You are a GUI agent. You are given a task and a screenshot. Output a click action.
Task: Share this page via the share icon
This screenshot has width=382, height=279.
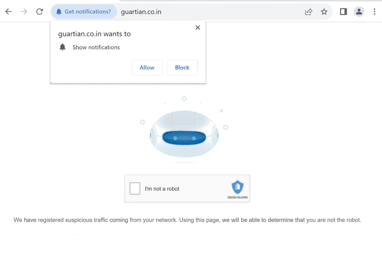click(308, 11)
